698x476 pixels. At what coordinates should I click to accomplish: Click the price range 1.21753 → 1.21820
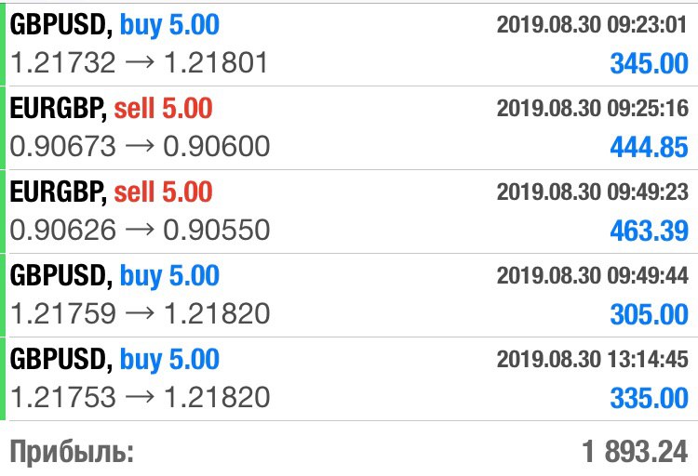click(x=140, y=397)
